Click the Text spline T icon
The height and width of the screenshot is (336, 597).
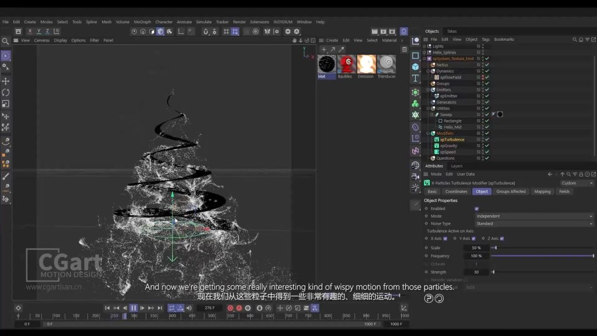click(x=415, y=78)
